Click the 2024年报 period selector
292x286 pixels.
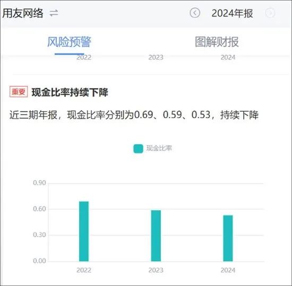(232, 13)
